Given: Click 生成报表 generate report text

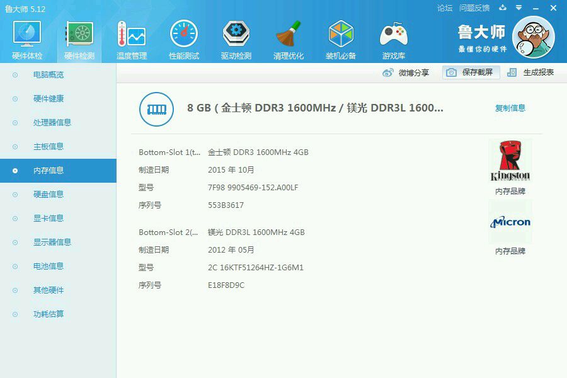Looking at the screenshot, I should pos(539,72).
